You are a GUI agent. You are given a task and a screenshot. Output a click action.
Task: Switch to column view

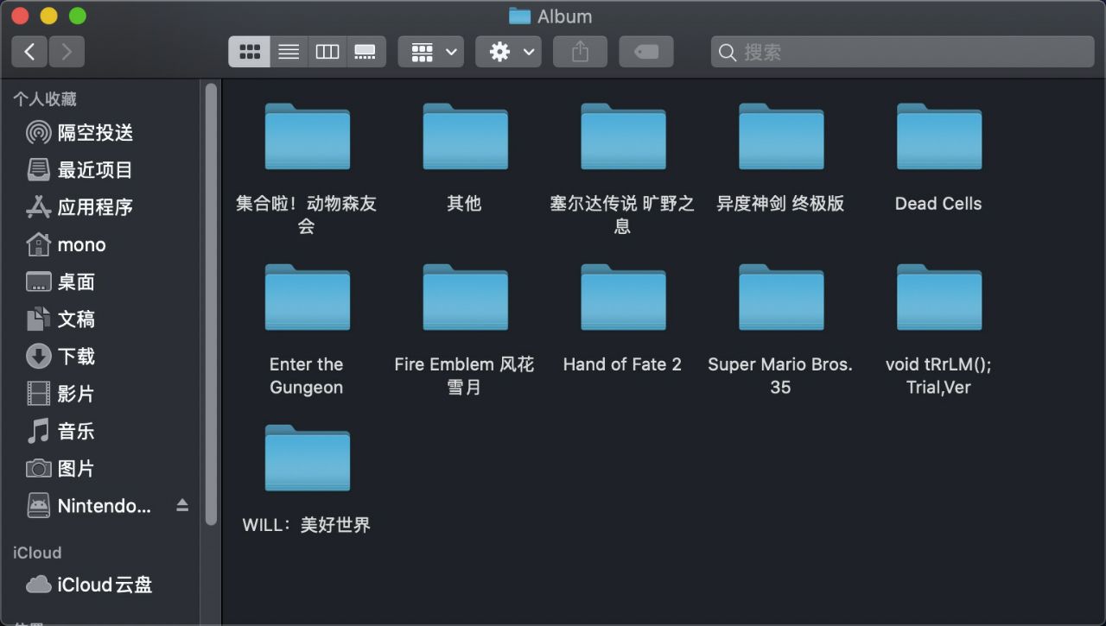327,52
